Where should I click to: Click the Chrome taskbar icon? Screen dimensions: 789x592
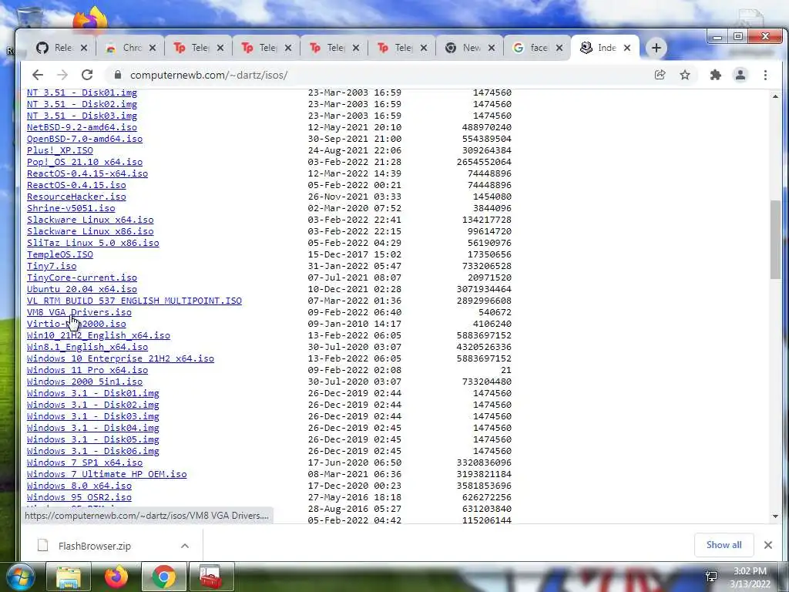coord(164,577)
